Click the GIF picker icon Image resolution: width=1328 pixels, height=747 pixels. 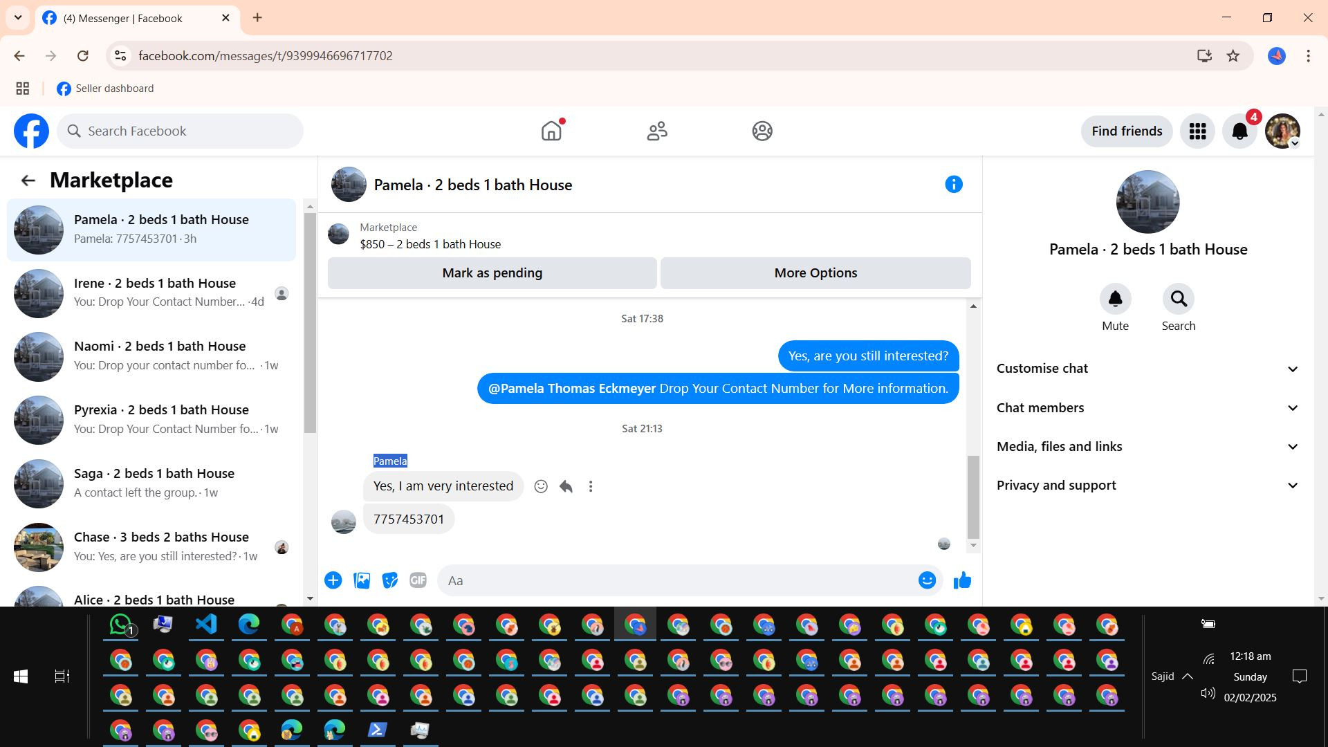pyautogui.click(x=418, y=581)
